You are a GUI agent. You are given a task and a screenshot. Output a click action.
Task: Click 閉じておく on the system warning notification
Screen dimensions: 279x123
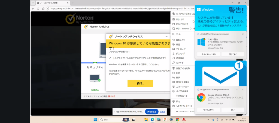click(233, 54)
